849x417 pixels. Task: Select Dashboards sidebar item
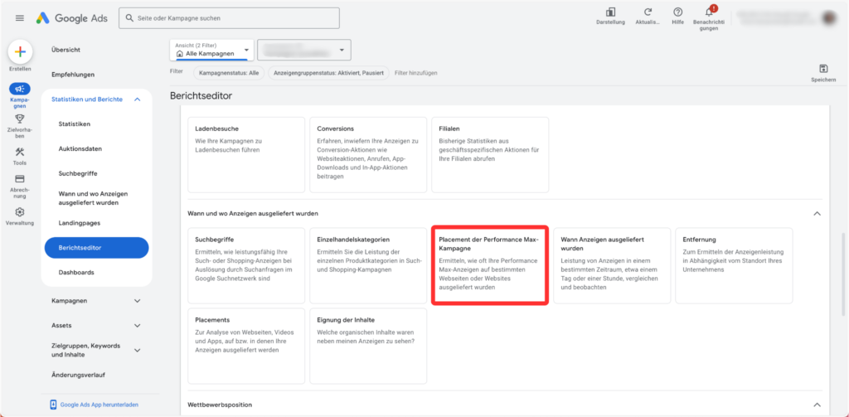click(x=76, y=273)
